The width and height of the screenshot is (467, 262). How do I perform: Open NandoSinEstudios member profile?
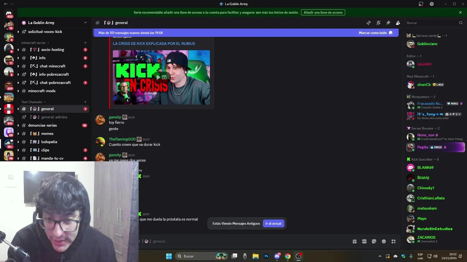click(435, 229)
